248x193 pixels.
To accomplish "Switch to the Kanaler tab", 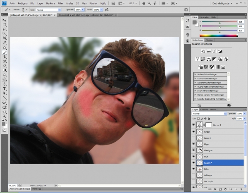I will [204, 110].
